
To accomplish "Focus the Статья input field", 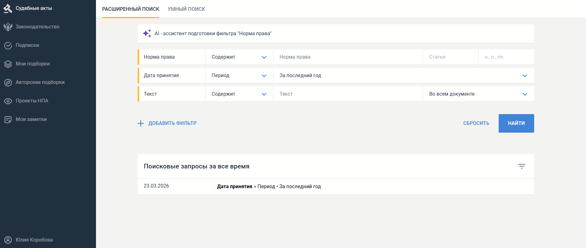I will point(450,57).
